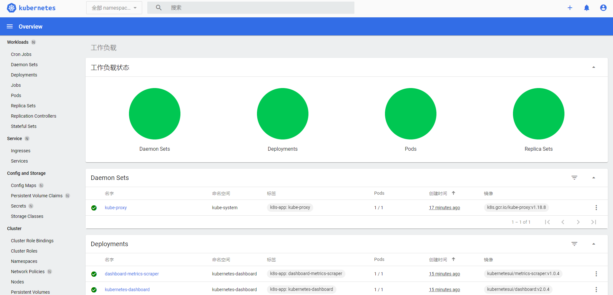This screenshot has width=613, height=295.
Task: Open the user account icon
Action: (x=603, y=8)
